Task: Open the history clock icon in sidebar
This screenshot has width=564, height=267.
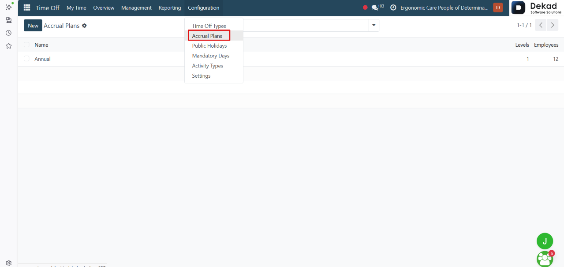Action: (x=8, y=33)
